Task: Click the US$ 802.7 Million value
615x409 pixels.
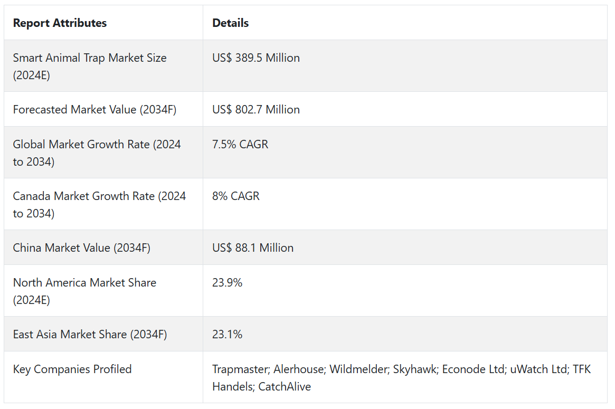Action: point(256,110)
